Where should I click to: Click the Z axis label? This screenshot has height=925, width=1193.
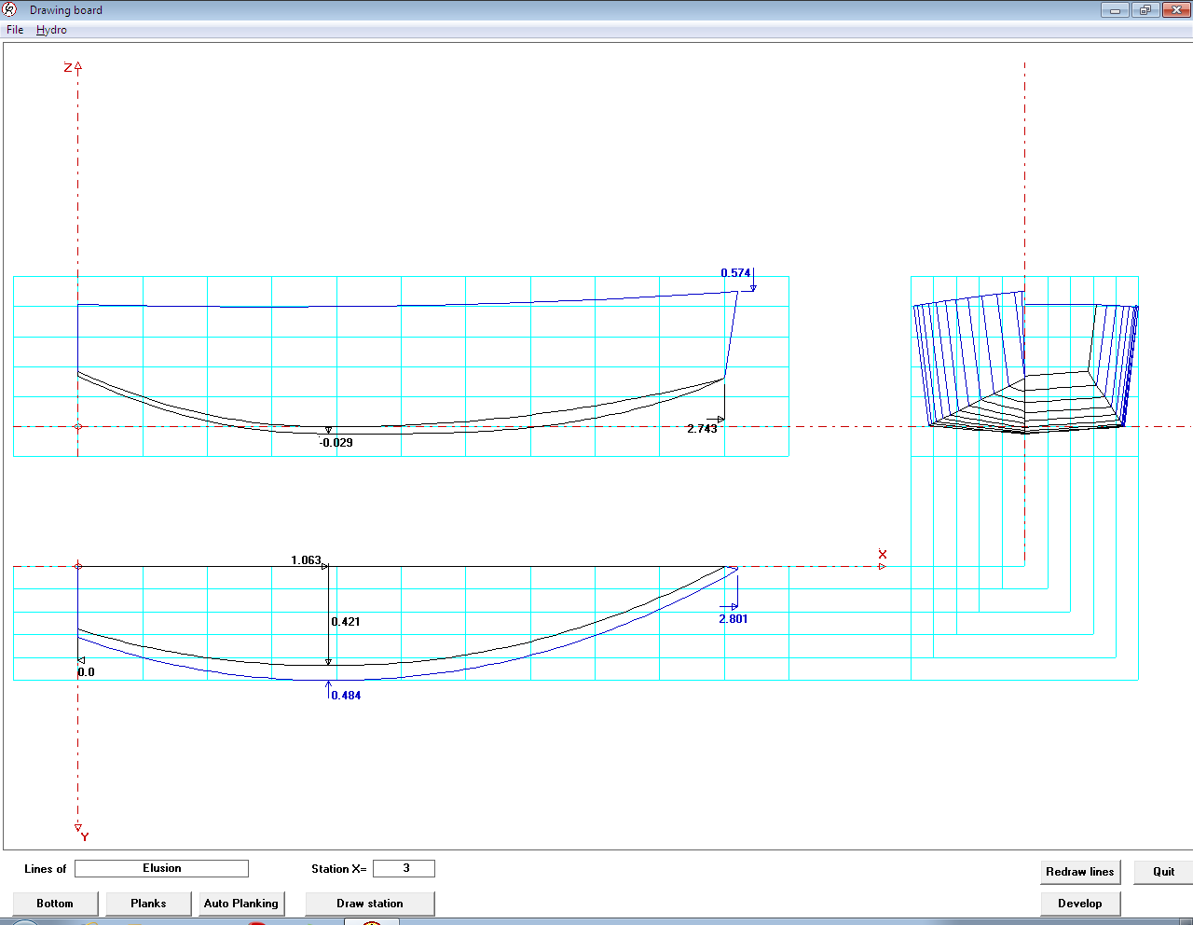[68, 67]
